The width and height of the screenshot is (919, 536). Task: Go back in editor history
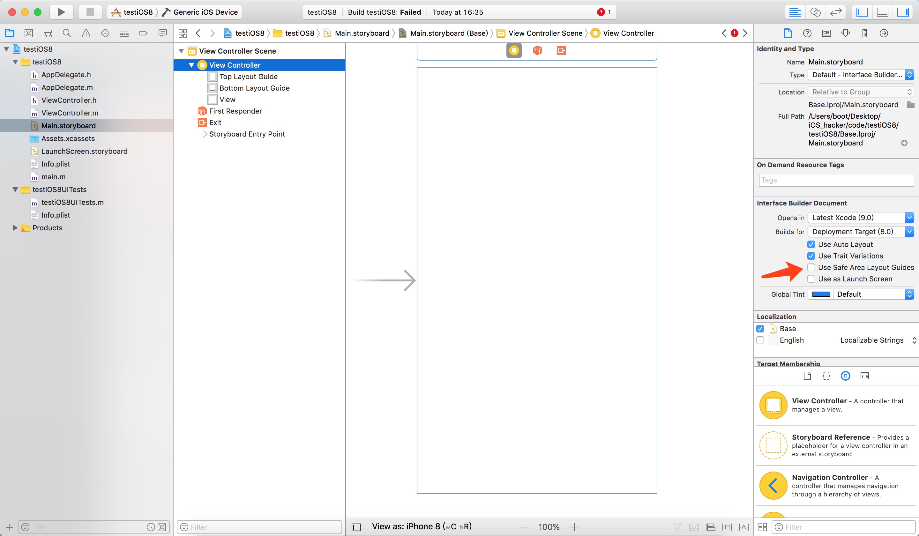click(x=198, y=33)
